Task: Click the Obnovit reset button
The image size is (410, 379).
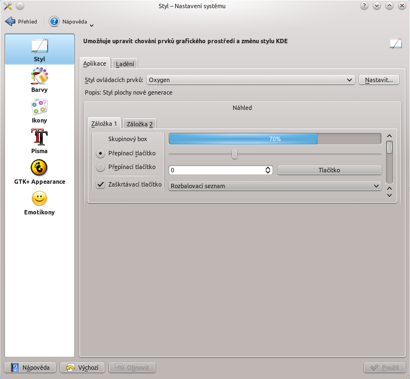Action: click(132, 368)
